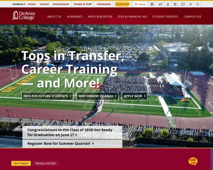Open the Canvas link
Screen dimensions: 213x170
(x=140, y=4)
